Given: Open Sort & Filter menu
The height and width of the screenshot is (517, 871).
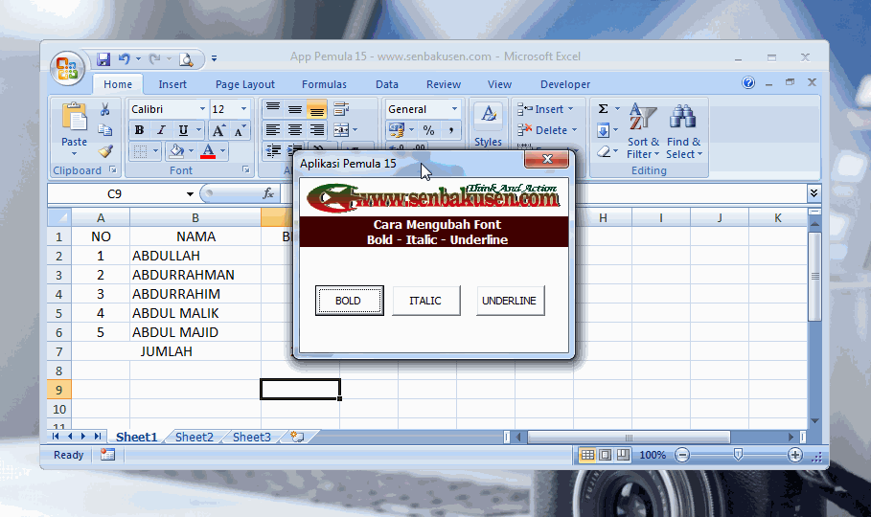Looking at the screenshot, I should point(643,131).
